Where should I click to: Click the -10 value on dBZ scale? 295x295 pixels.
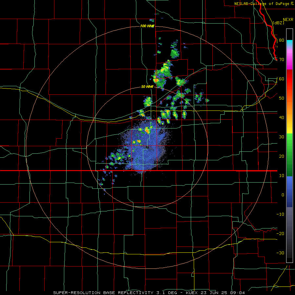[280, 214]
